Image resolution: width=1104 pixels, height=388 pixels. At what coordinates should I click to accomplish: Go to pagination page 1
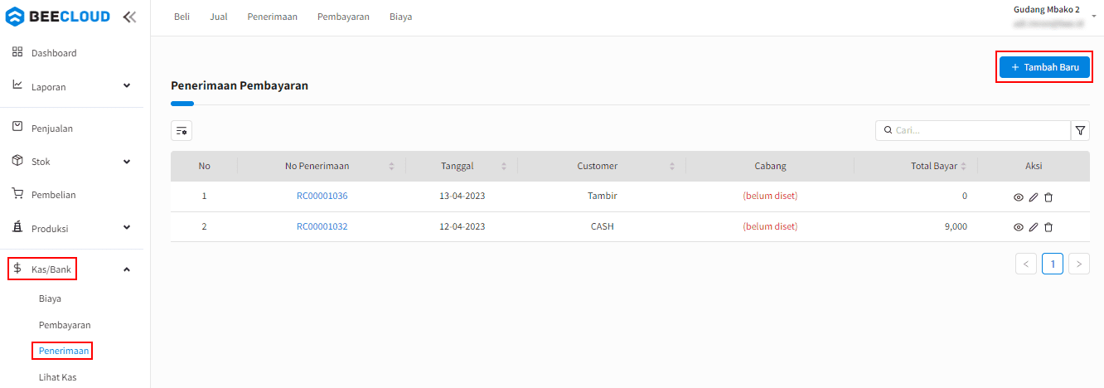1053,264
